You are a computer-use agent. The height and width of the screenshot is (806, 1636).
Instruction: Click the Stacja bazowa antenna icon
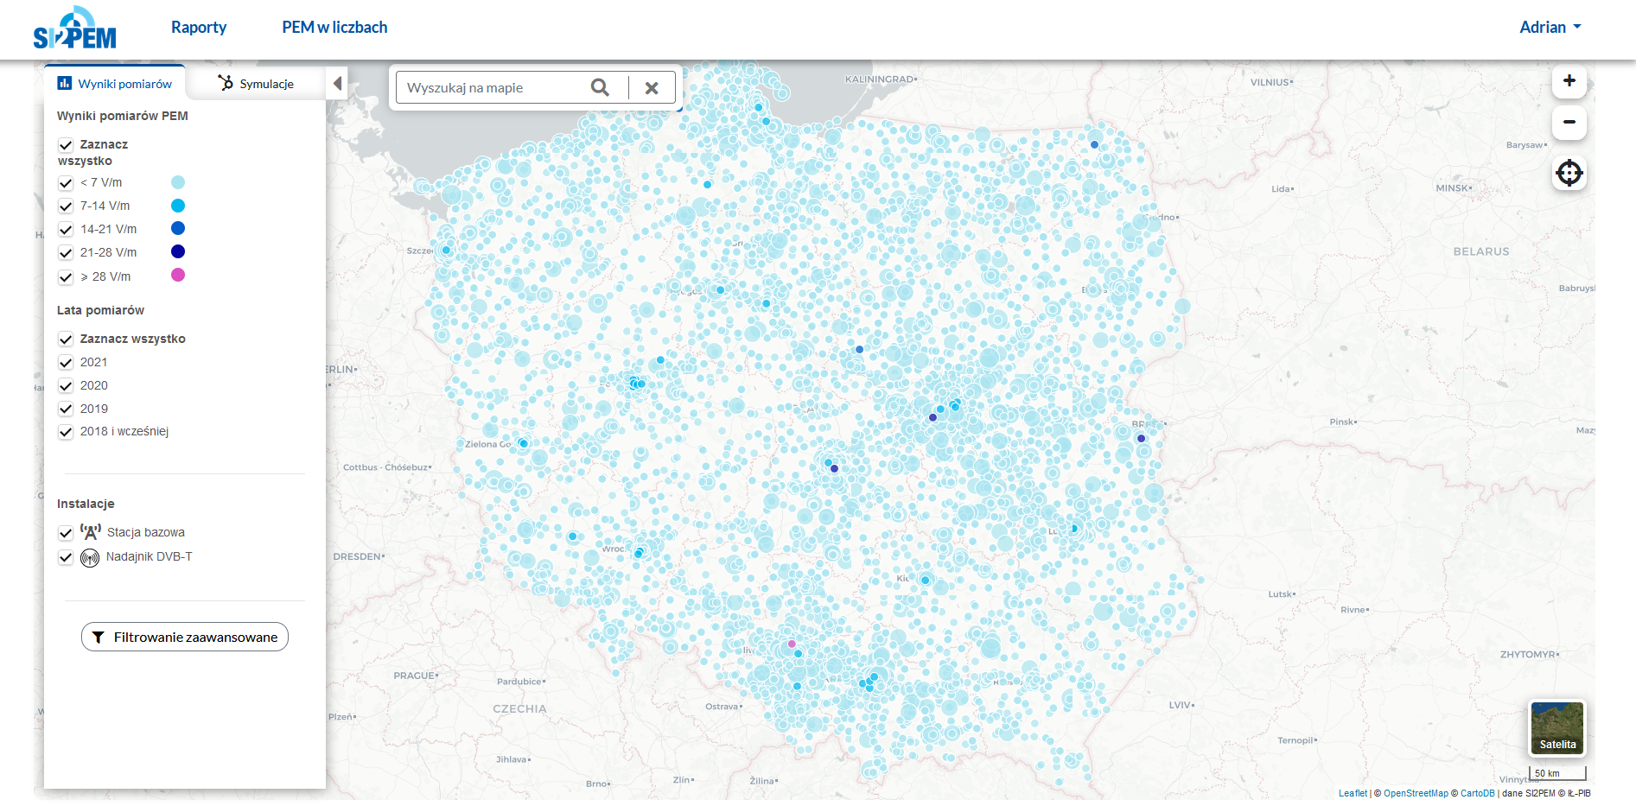pyautogui.click(x=90, y=531)
